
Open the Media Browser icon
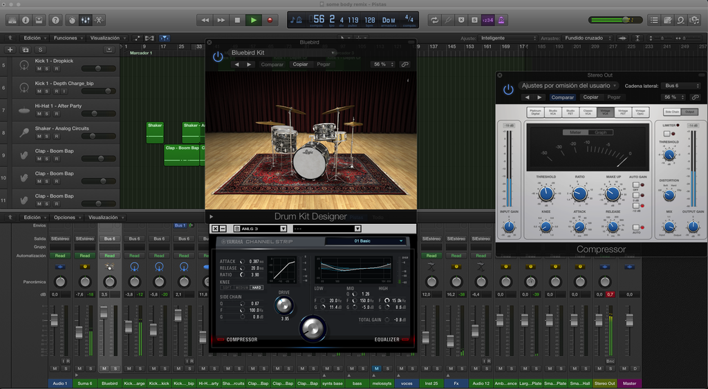click(x=694, y=20)
